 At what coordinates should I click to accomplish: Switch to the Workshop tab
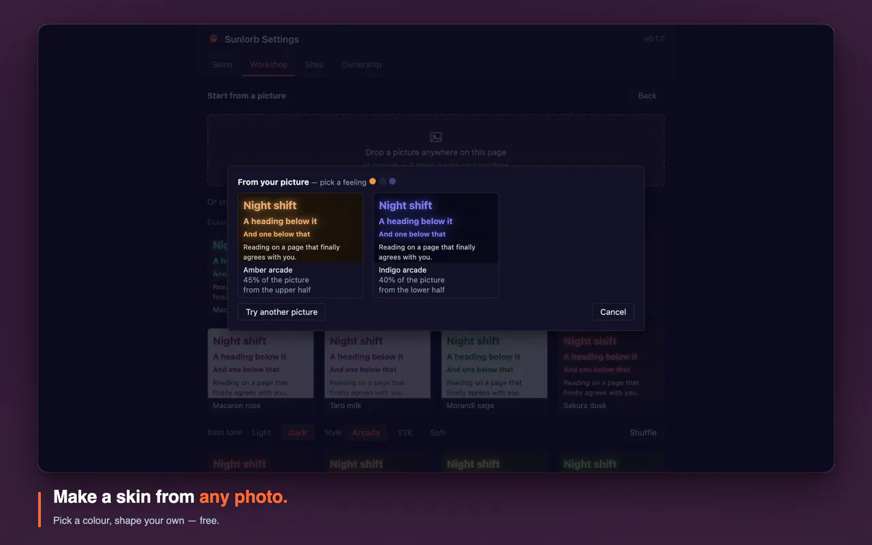click(268, 65)
